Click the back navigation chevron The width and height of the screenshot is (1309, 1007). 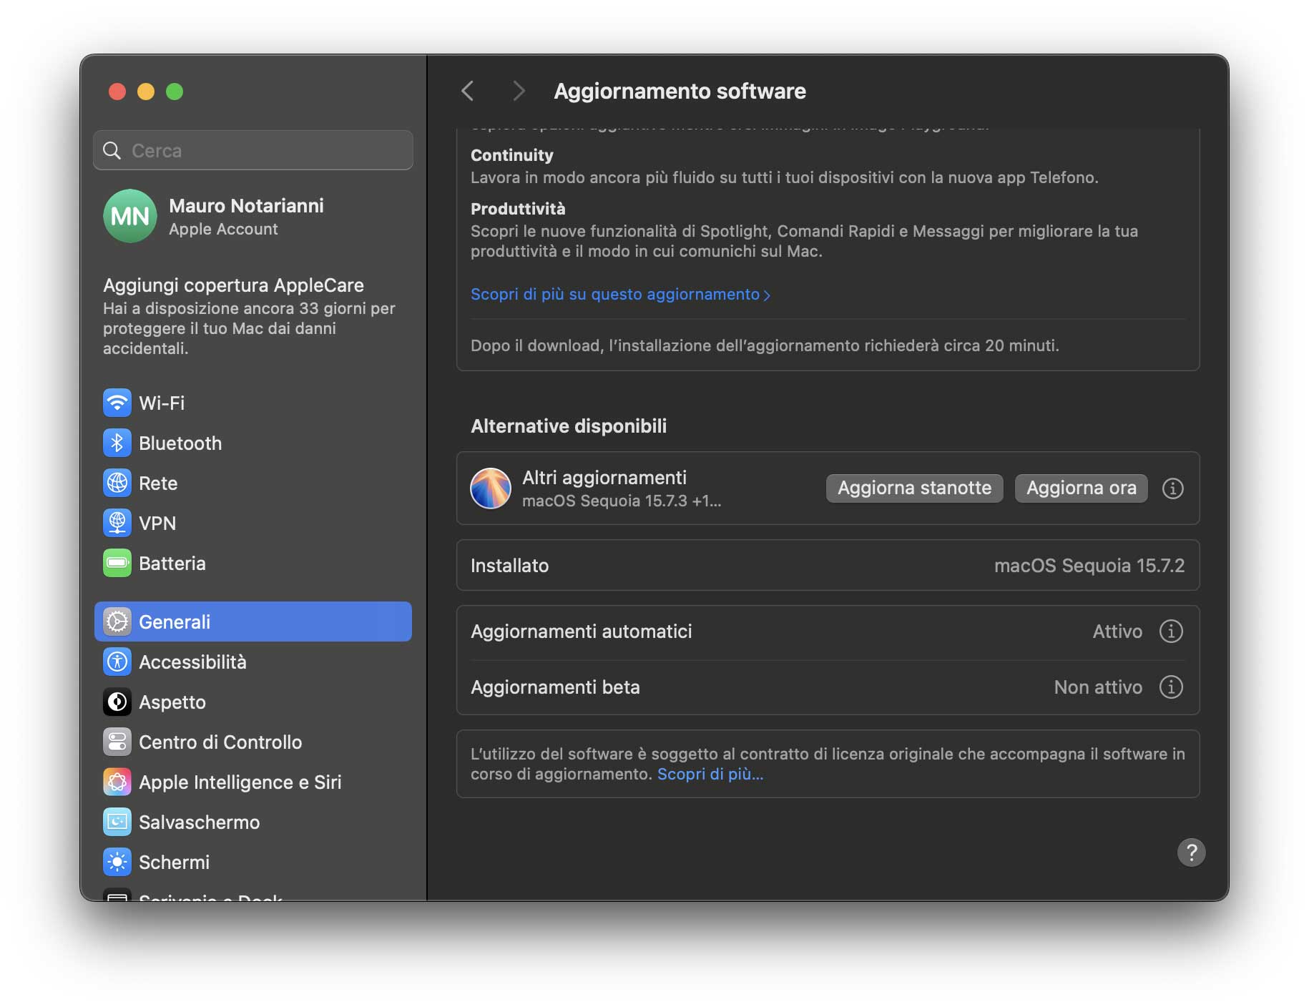click(468, 91)
